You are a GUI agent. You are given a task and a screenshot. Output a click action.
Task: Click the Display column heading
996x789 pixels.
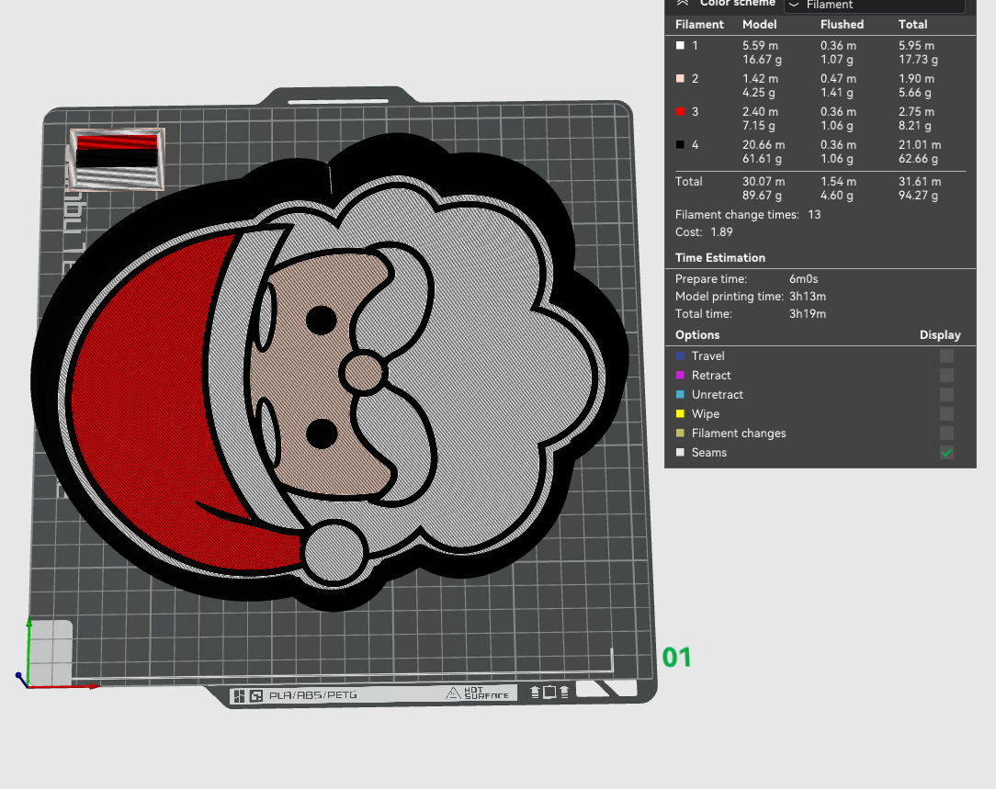click(940, 334)
